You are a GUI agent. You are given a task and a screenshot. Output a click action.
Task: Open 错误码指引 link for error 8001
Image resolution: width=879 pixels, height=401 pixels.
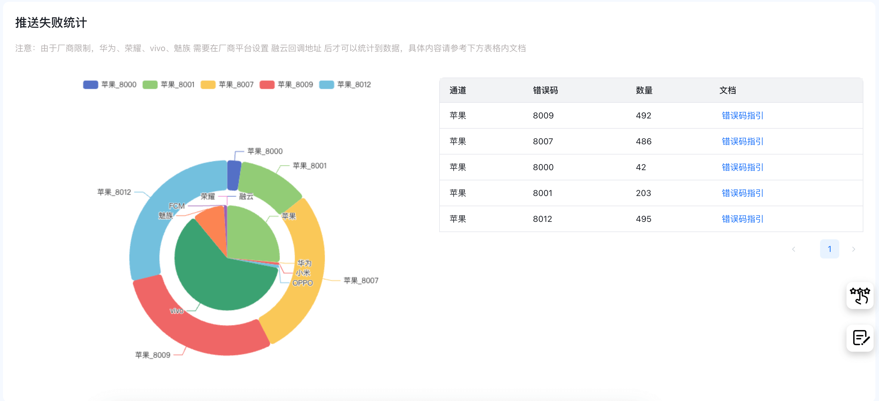[742, 193]
